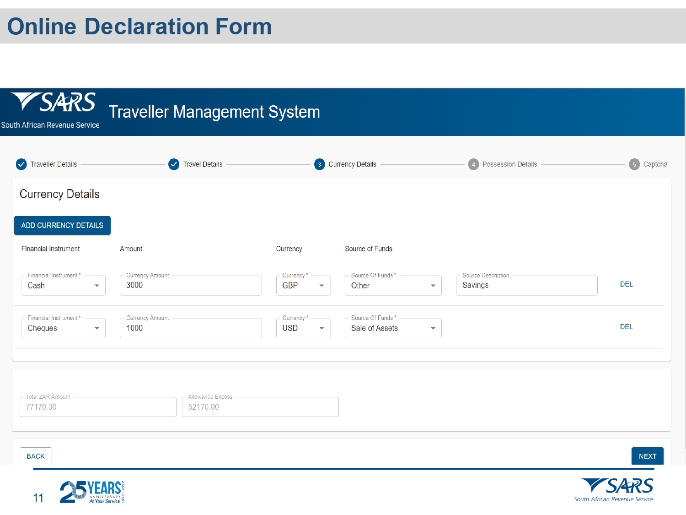Screen dimensions: 686x515
Task: Go back using the BACK button
Action: coord(36,456)
